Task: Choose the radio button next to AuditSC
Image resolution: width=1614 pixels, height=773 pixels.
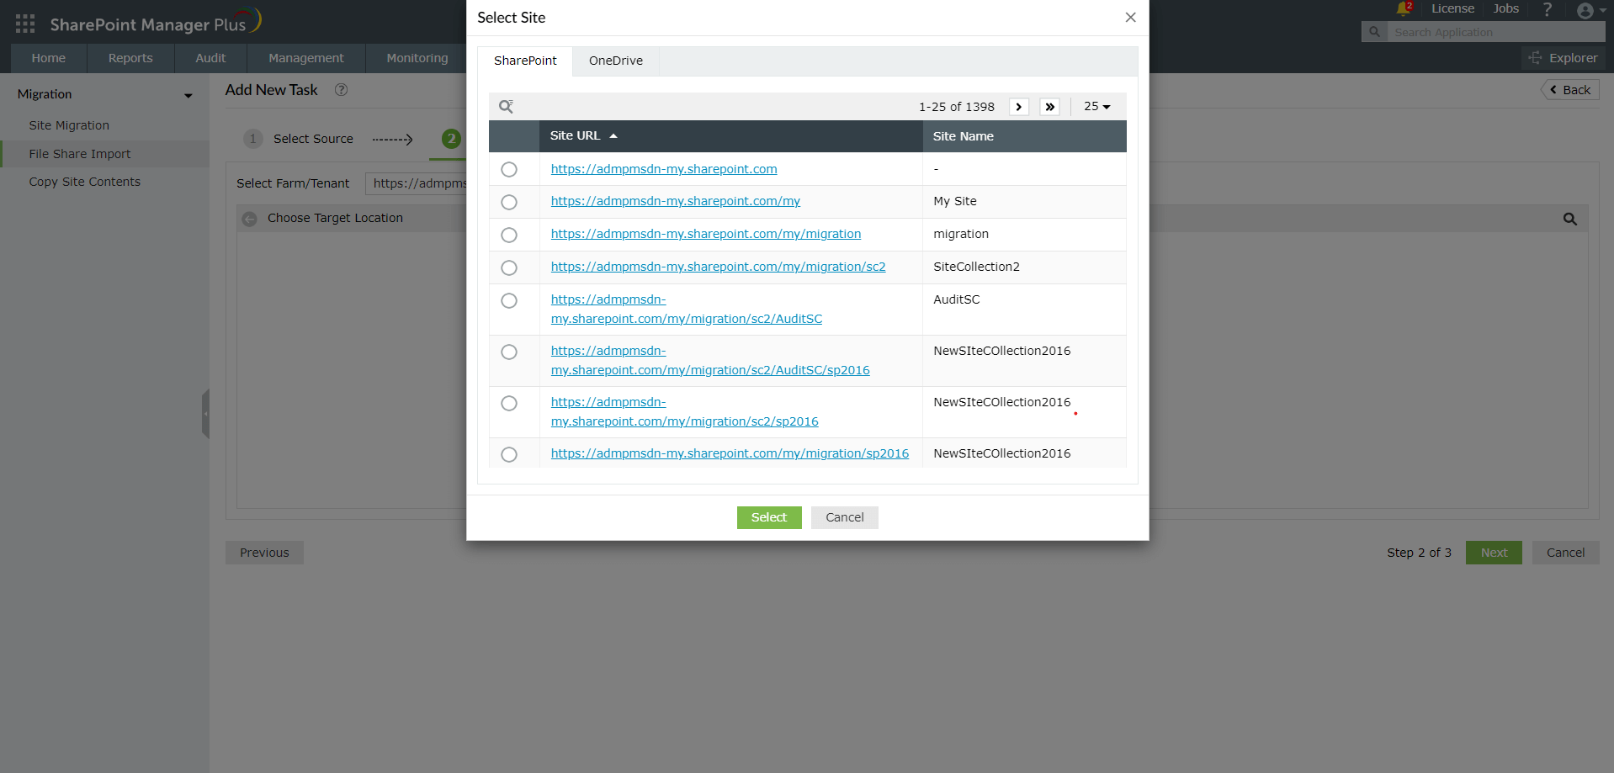Action: coord(508,300)
